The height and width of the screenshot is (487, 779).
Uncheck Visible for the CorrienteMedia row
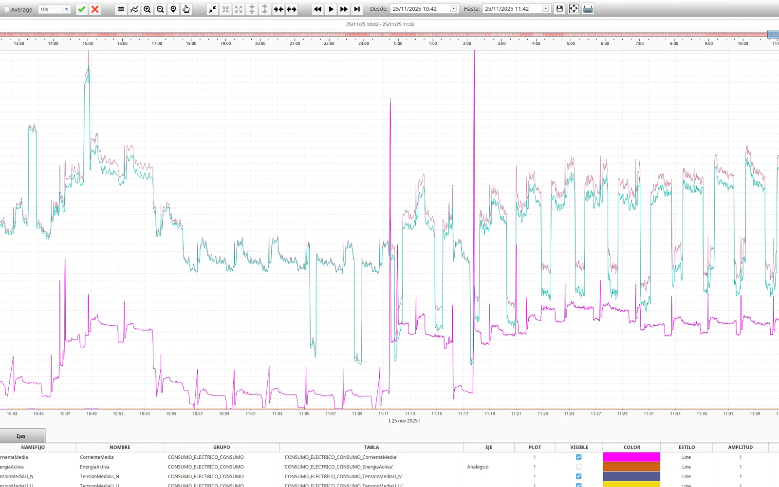tap(578, 457)
